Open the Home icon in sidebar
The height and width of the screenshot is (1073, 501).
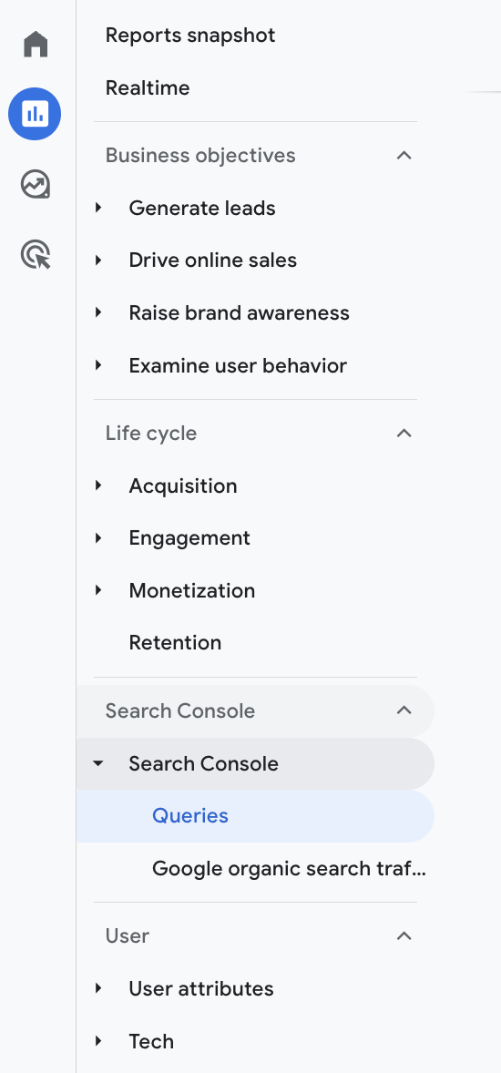coord(36,44)
